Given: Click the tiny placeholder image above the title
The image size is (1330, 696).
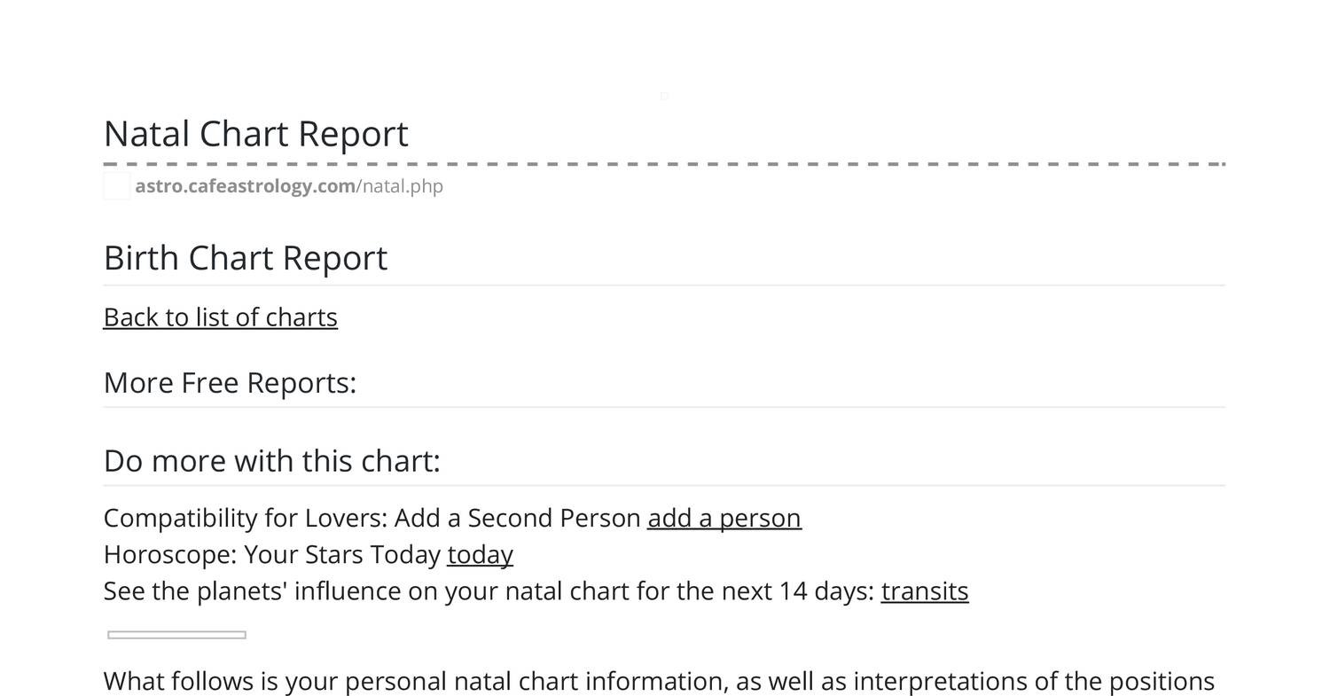Looking at the screenshot, I should click(664, 96).
